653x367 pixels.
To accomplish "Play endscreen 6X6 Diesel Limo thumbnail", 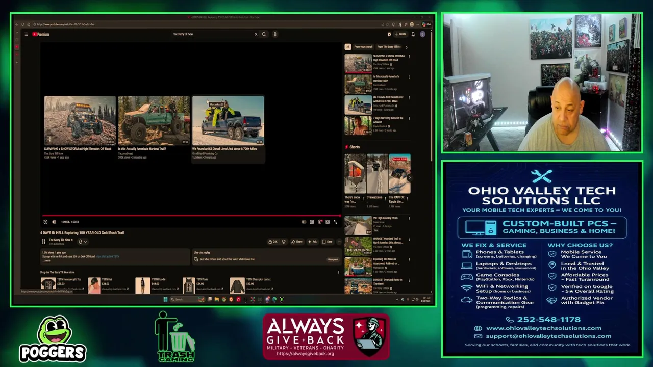I will pos(228,120).
